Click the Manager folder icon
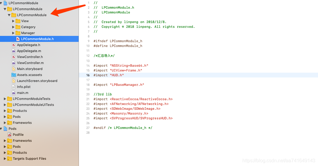The width and height of the screenshot is (318, 166). [x=18, y=33]
